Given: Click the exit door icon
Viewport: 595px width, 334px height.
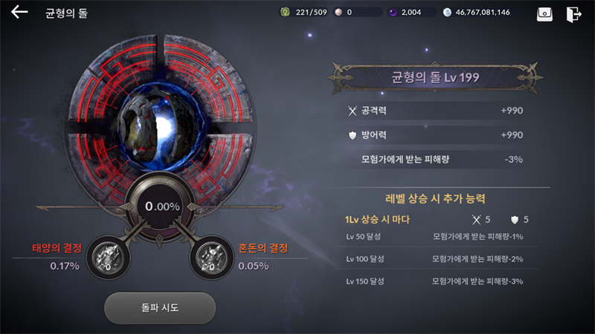Looking at the screenshot, I should [x=573, y=14].
